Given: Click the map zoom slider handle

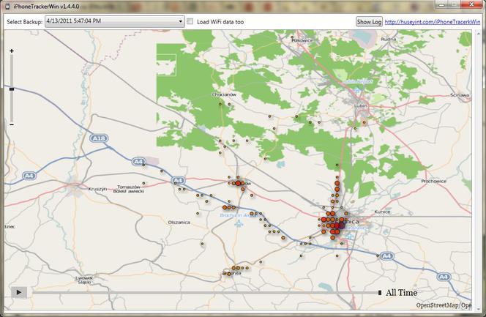Looking at the screenshot, I should [x=12, y=89].
